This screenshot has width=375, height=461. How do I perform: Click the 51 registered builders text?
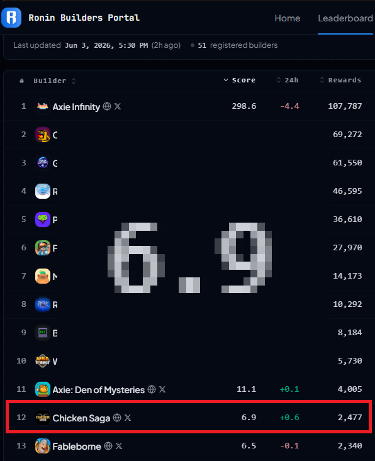tap(238, 45)
